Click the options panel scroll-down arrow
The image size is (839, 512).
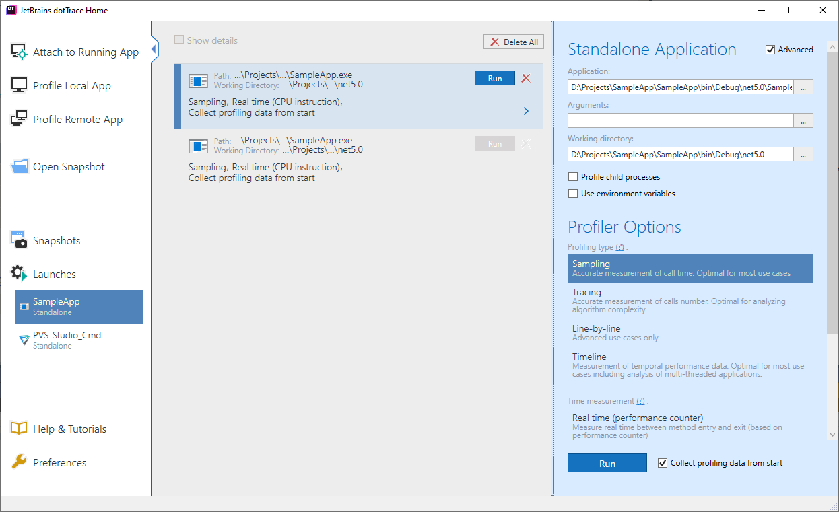click(x=833, y=435)
